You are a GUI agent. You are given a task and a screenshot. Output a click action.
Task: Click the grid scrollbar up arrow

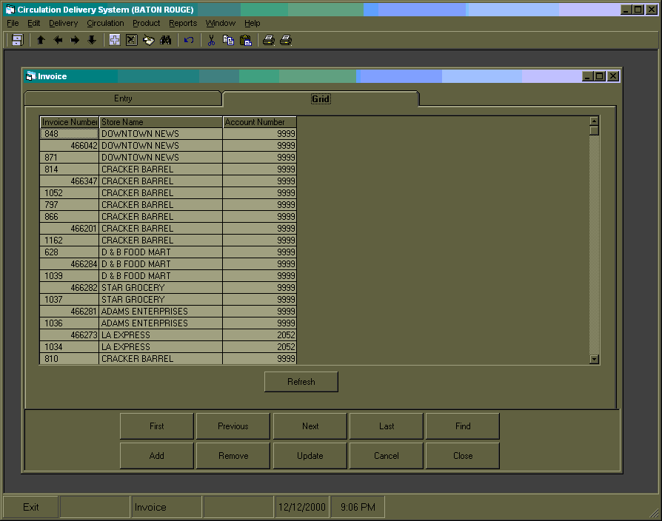(594, 121)
